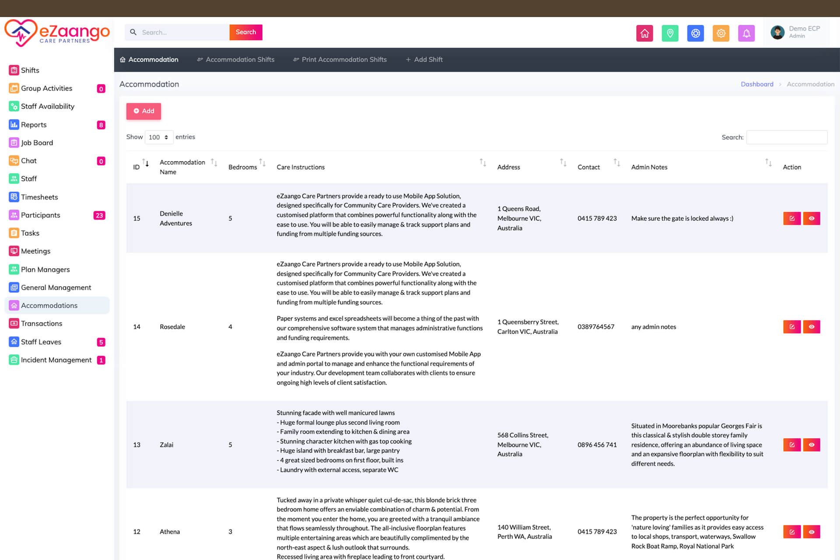
Task: Open the Show entries count dropdown
Action: 159,137
